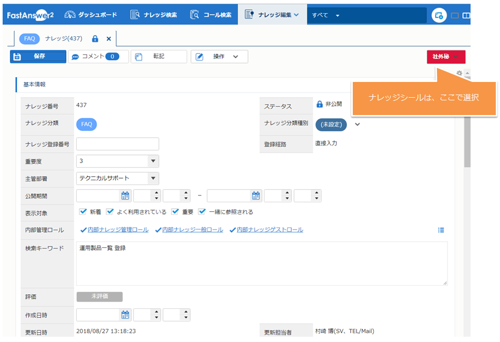Open the comment speech bubble icon
The width and height of the screenshot is (500, 342).
(x=75, y=57)
